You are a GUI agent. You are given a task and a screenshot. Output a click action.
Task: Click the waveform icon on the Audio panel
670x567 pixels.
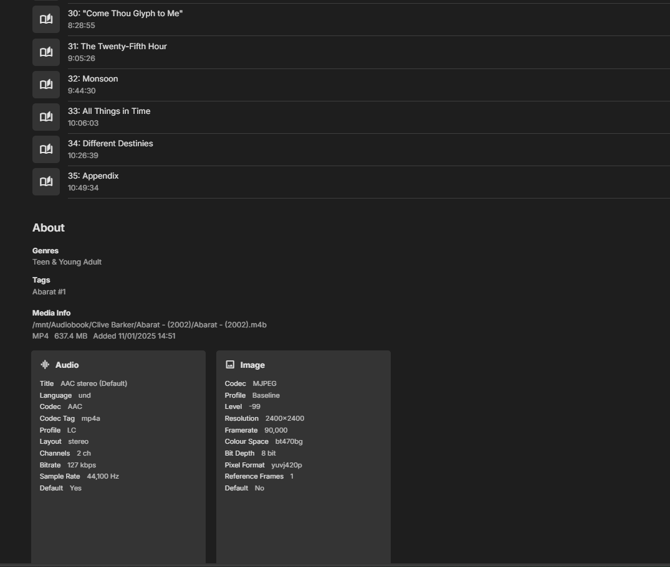pyautogui.click(x=44, y=365)
